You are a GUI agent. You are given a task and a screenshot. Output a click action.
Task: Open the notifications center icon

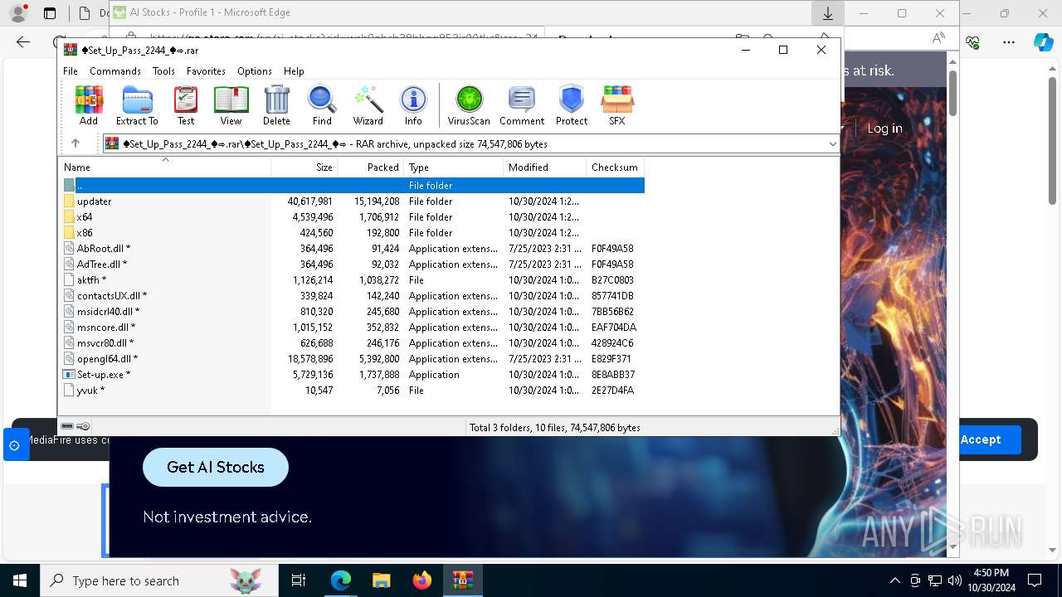tap(1035, 580)
